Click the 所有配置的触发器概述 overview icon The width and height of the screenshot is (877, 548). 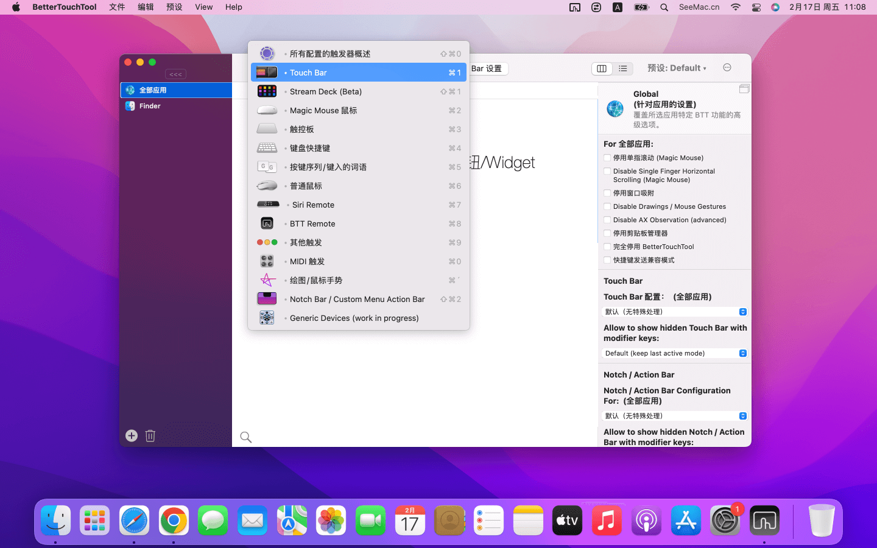pos(267,54)
